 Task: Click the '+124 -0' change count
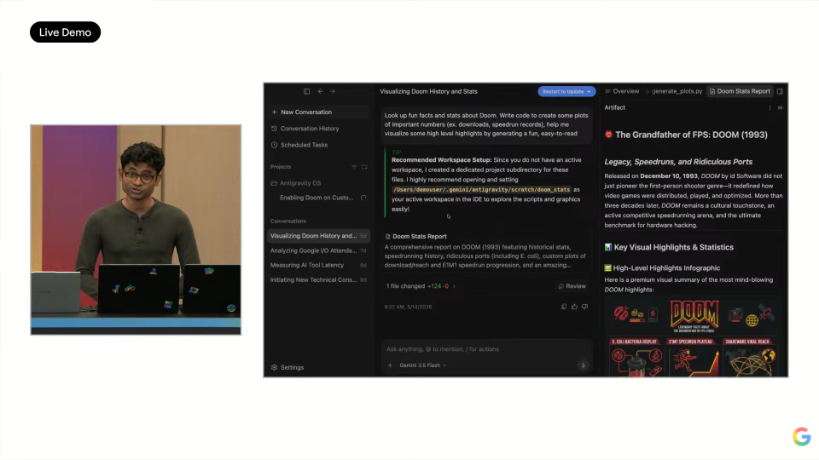pos(438,286)
